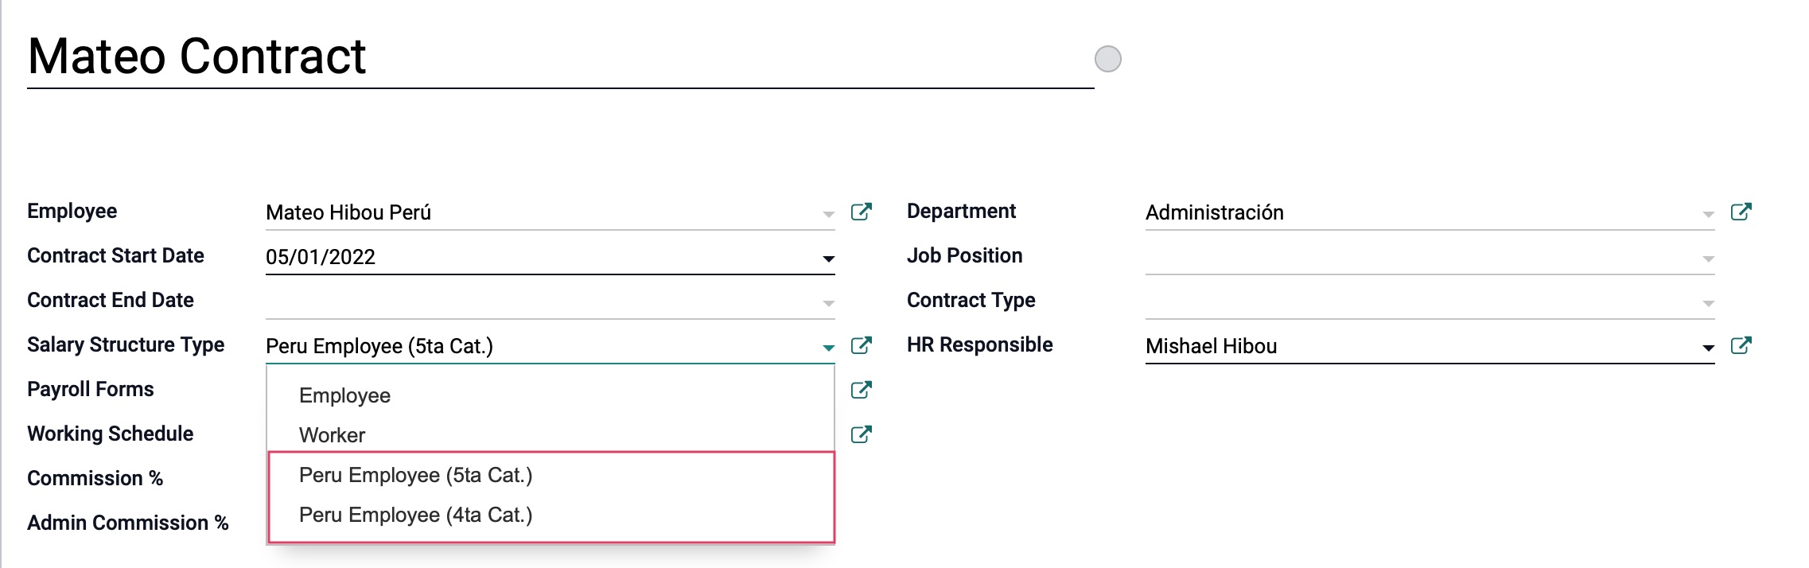
Task: Expand the HR Responsible dropdown arrow
Action: (1708, 348)
